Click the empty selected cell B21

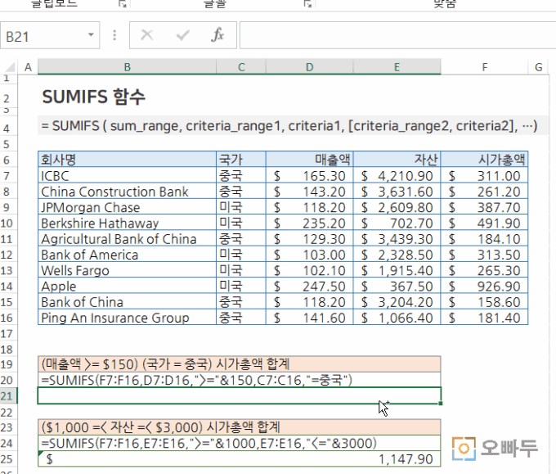click(x=240, y=396)
